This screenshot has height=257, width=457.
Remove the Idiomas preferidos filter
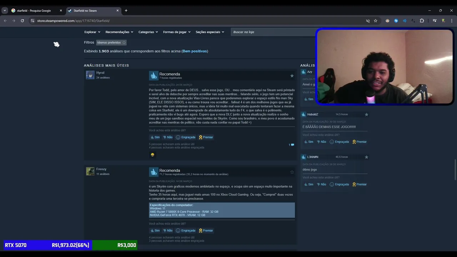tap(124, 42)
